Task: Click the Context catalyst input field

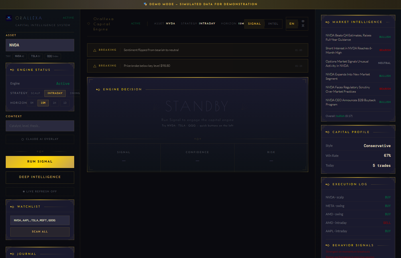Action: pos(40,126)
